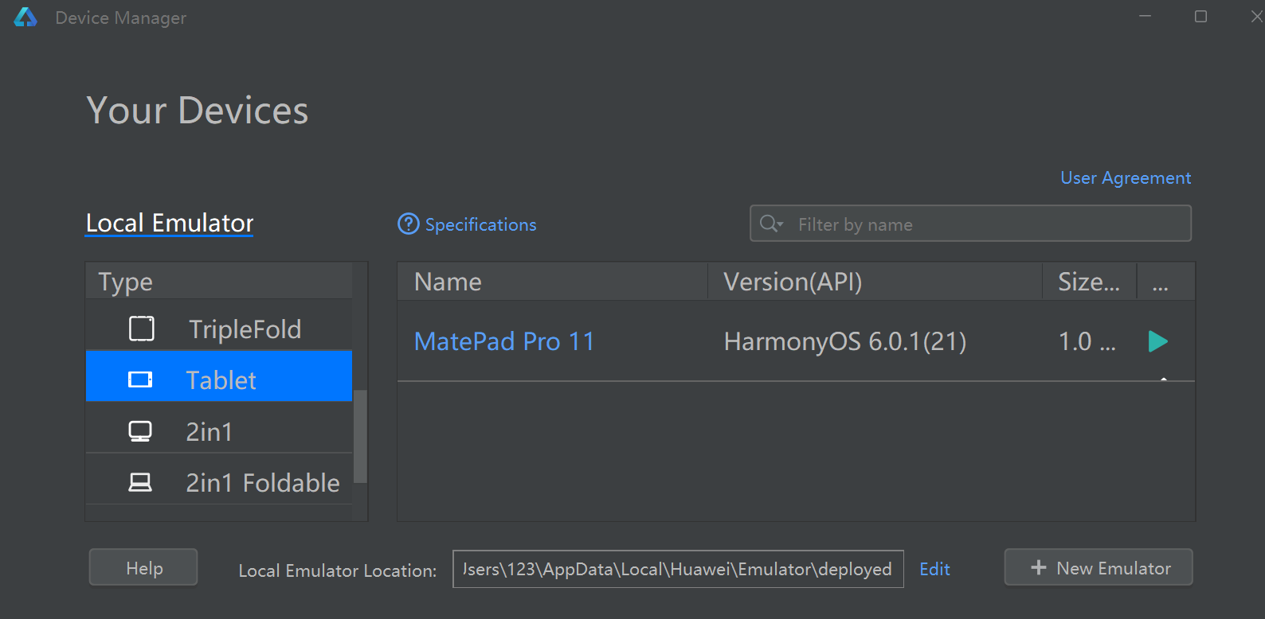The image size is (1265, 619).
Task: Sort by the Name column header
Action: (552, 282)
